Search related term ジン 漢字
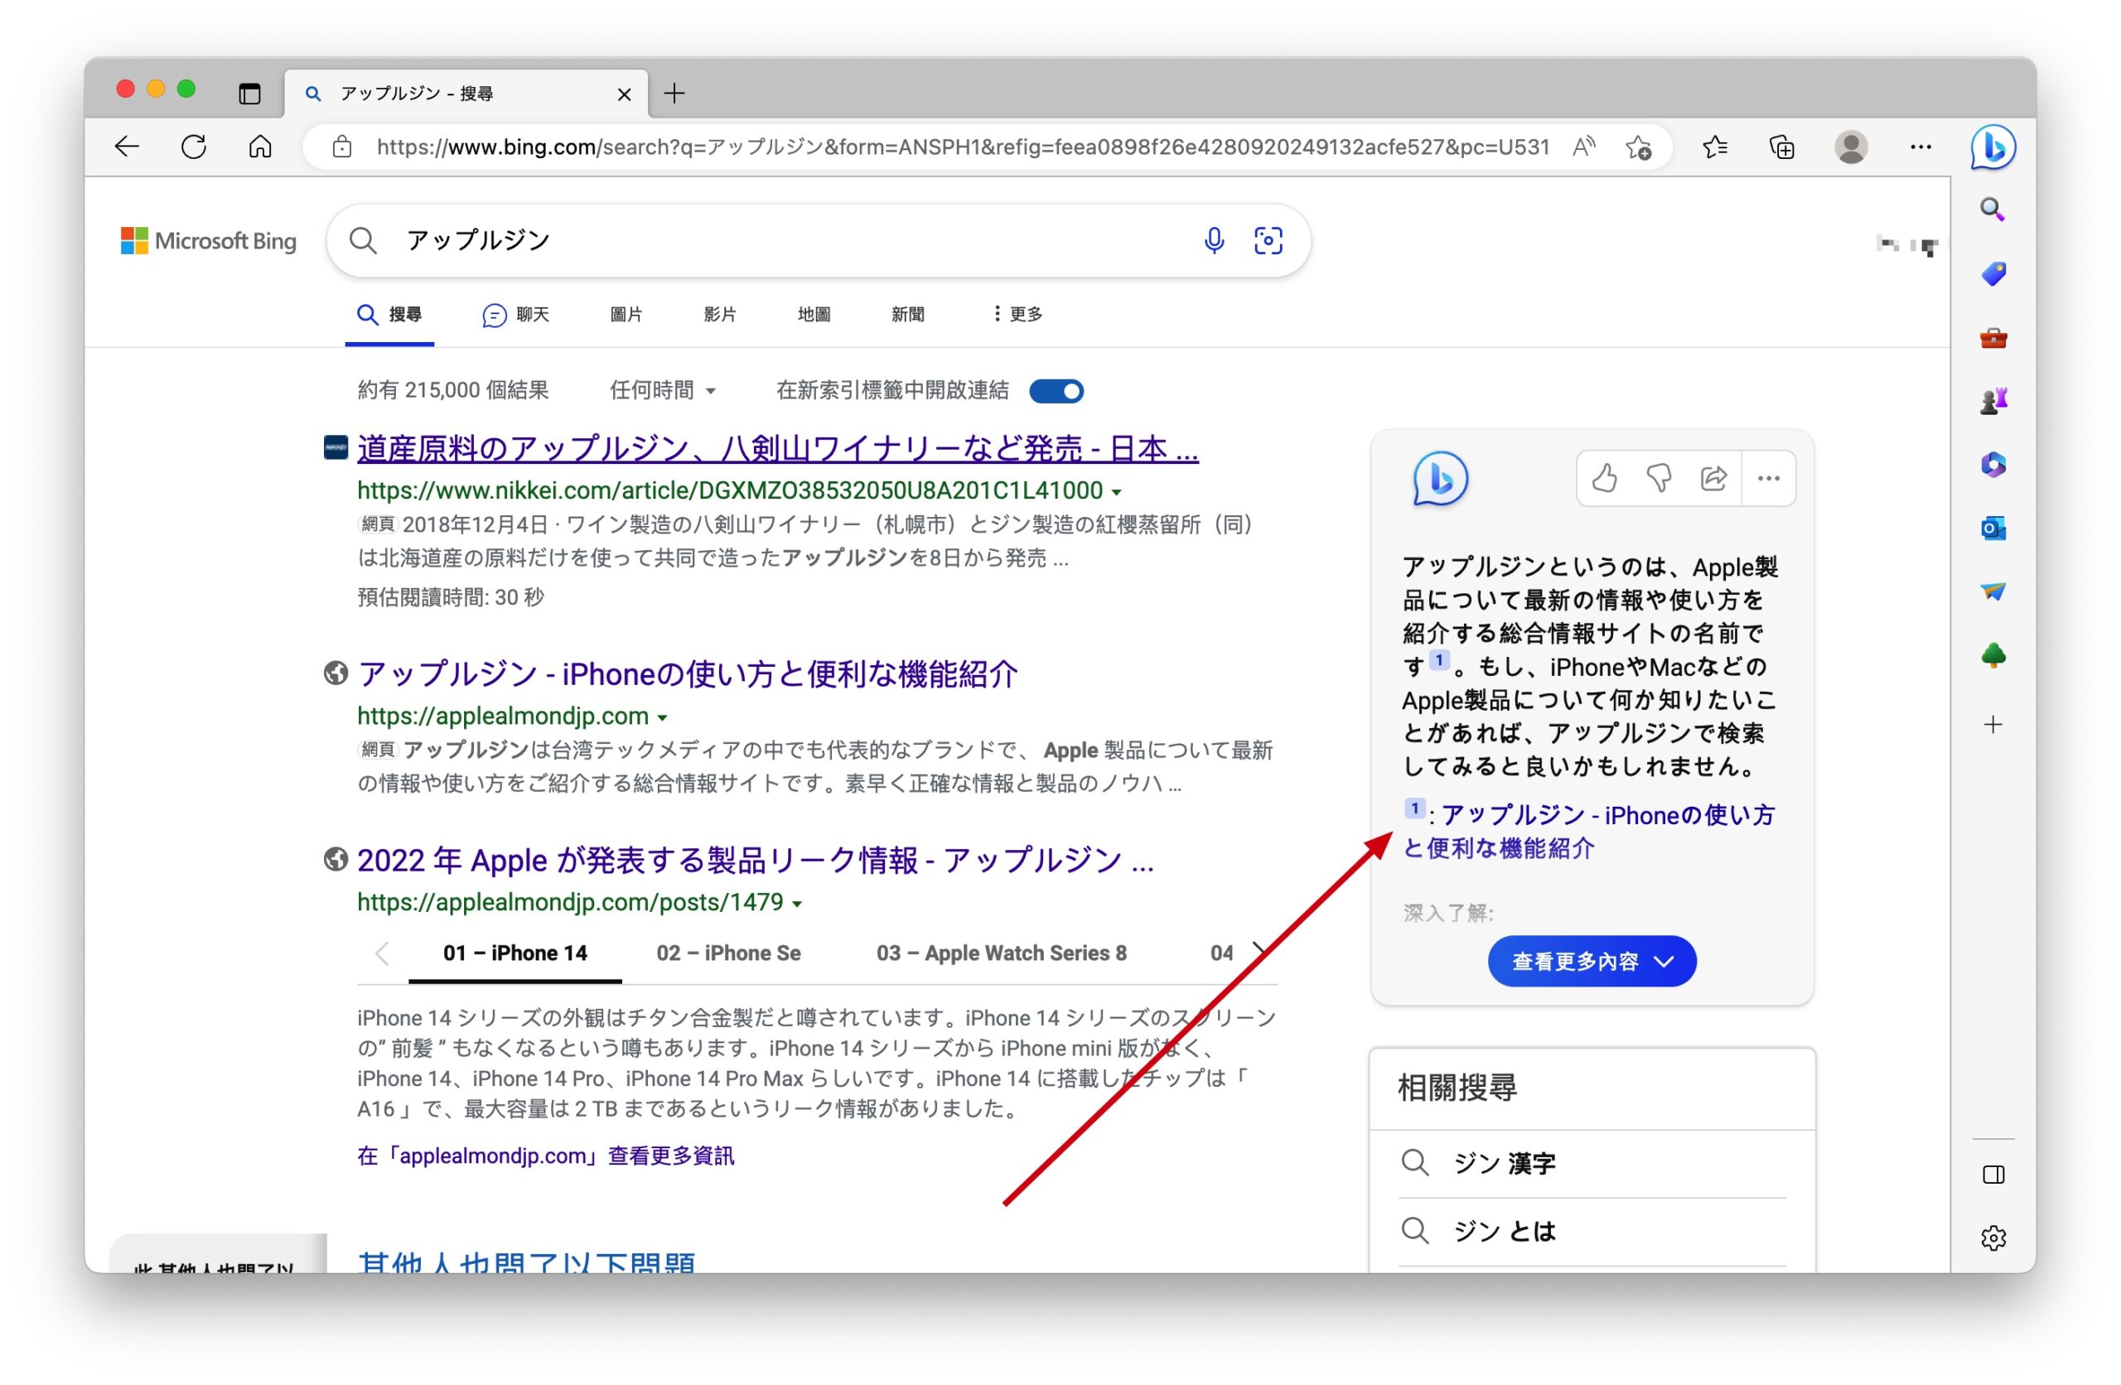The image size is (2121, 1385). tap(1505, 1163)
